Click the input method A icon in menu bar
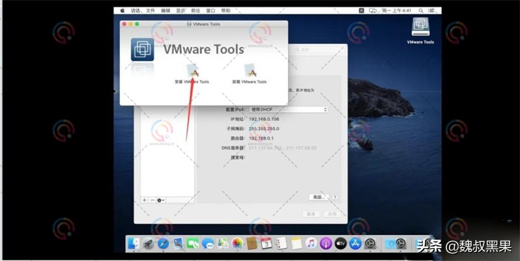The image size is (520, 261). [x=362, y=10]
